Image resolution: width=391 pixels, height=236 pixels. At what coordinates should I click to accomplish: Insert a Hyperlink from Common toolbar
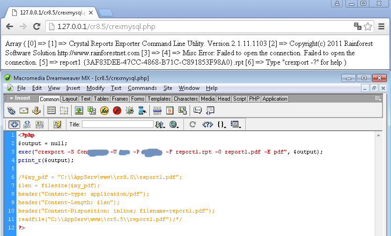pyautogui.click(x=11, y=110)
